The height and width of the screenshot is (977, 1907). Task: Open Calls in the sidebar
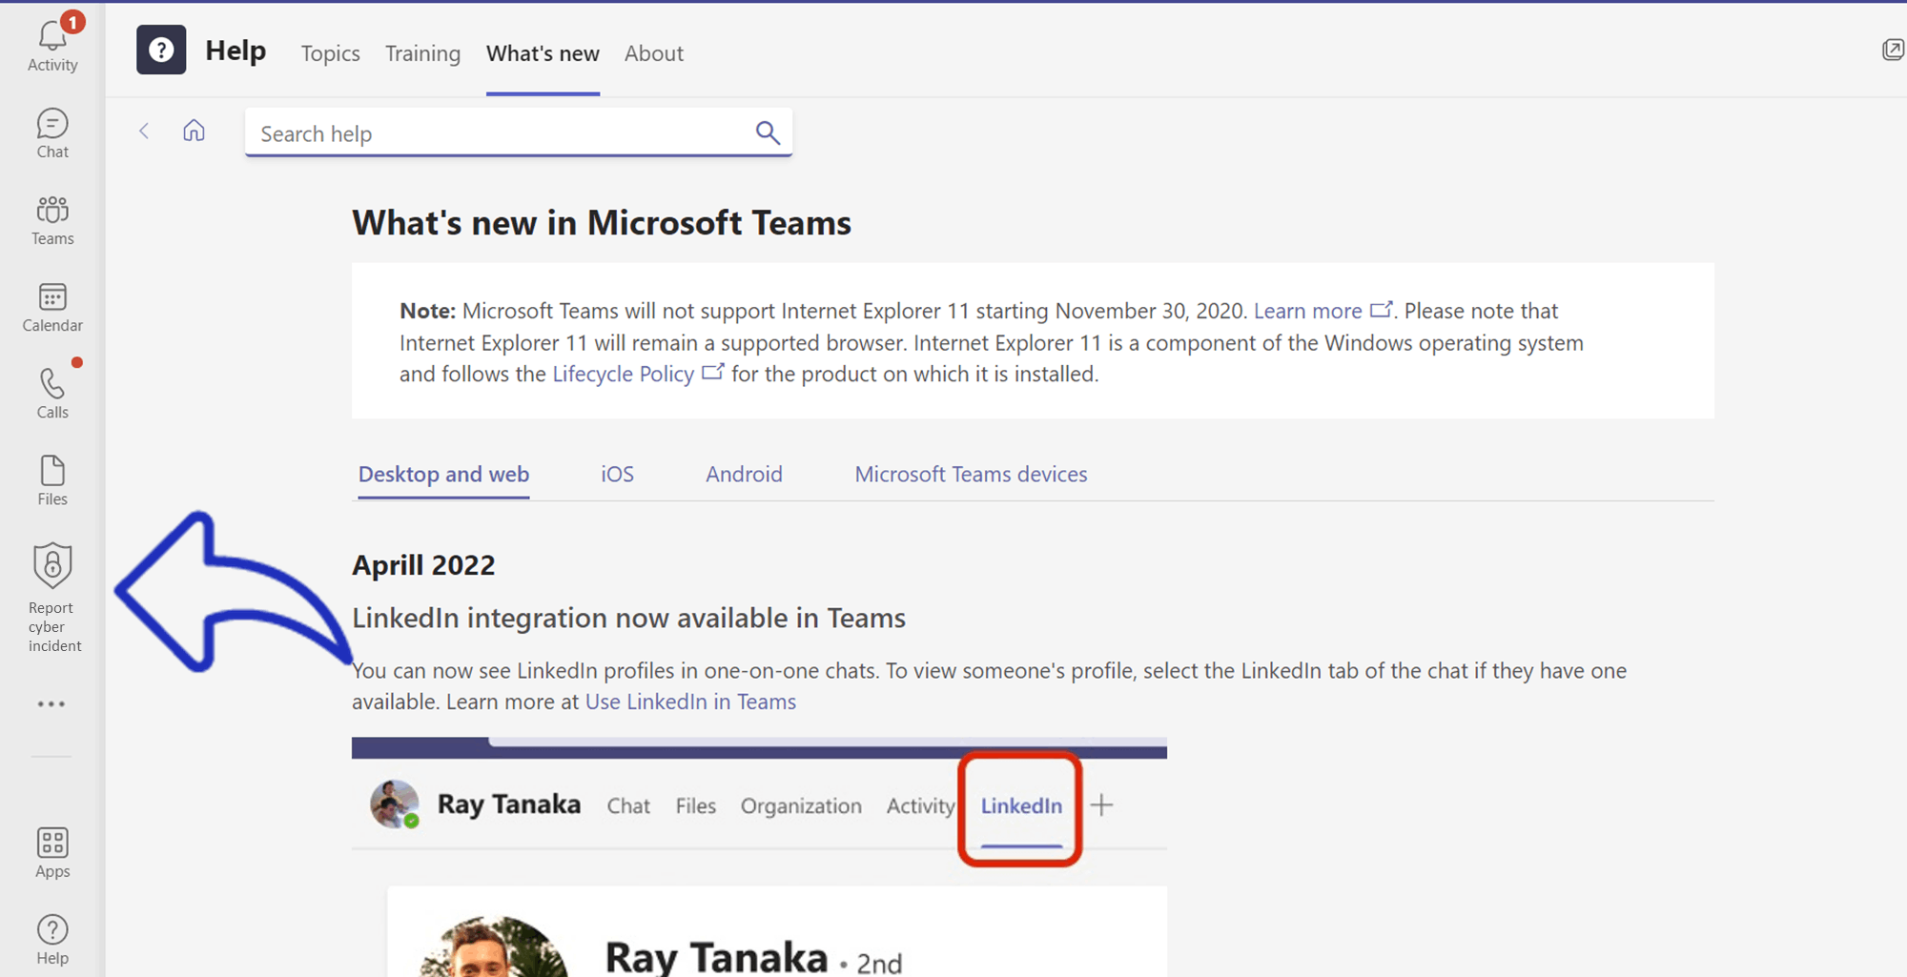click(52, 394)
